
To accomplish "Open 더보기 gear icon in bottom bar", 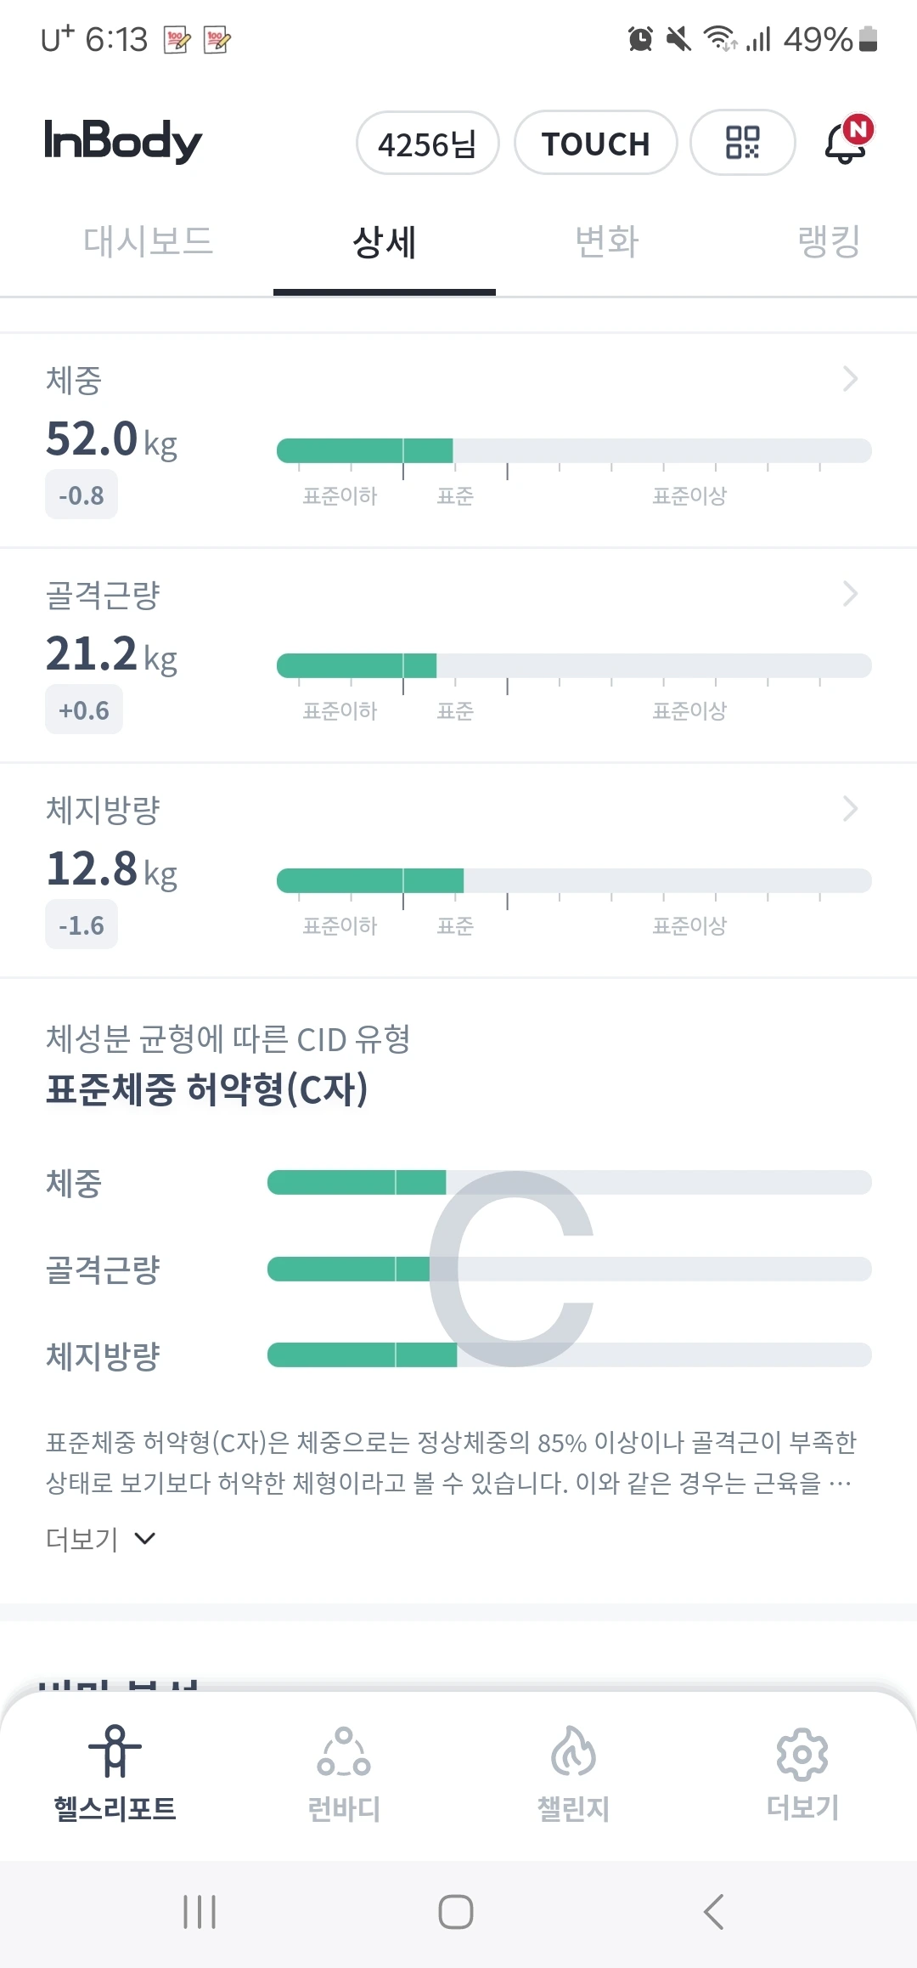I will (x=802, y=1752).
